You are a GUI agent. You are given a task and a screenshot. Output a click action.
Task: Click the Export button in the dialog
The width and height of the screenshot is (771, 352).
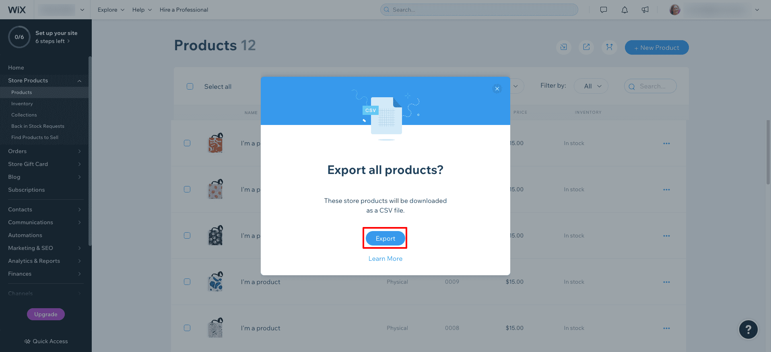pos(385,238)
